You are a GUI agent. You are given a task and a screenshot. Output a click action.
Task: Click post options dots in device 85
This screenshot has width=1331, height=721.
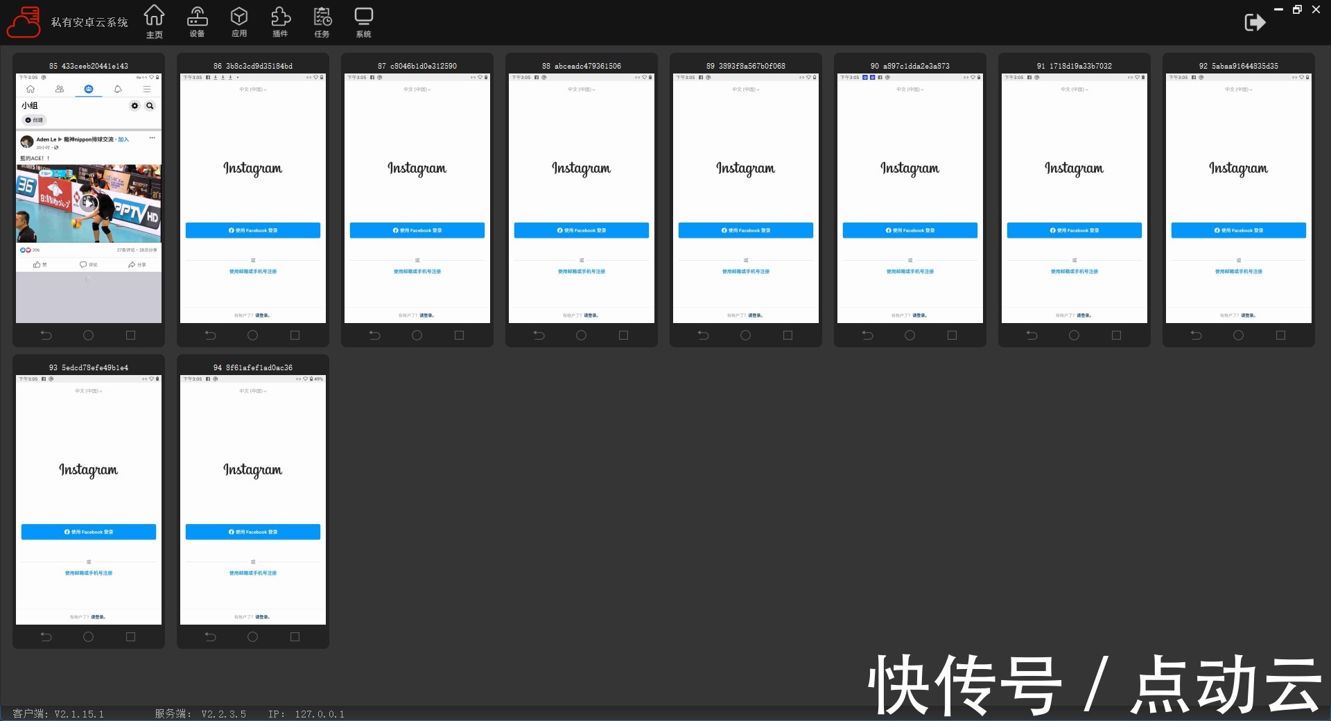pos(153,138)
